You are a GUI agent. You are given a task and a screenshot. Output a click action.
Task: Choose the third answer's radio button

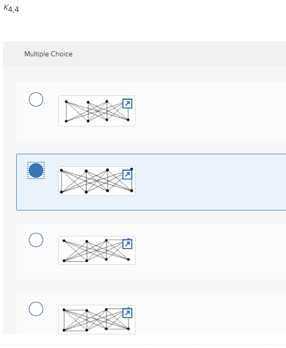[x=36, y=240]
